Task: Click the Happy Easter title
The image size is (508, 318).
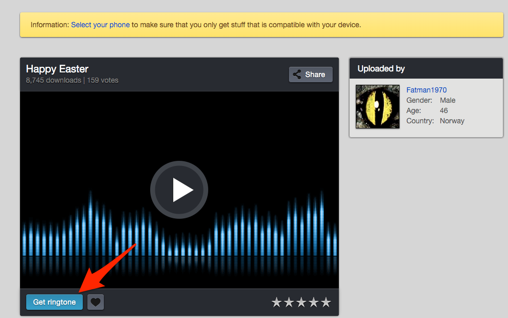Action: (x=57, y=69)
